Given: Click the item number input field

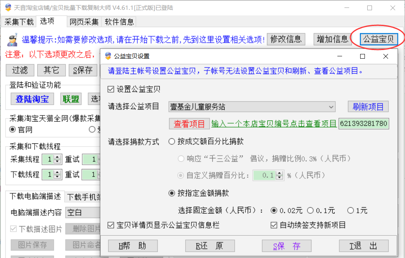Looking at the screenshot, I should [363, 124].
